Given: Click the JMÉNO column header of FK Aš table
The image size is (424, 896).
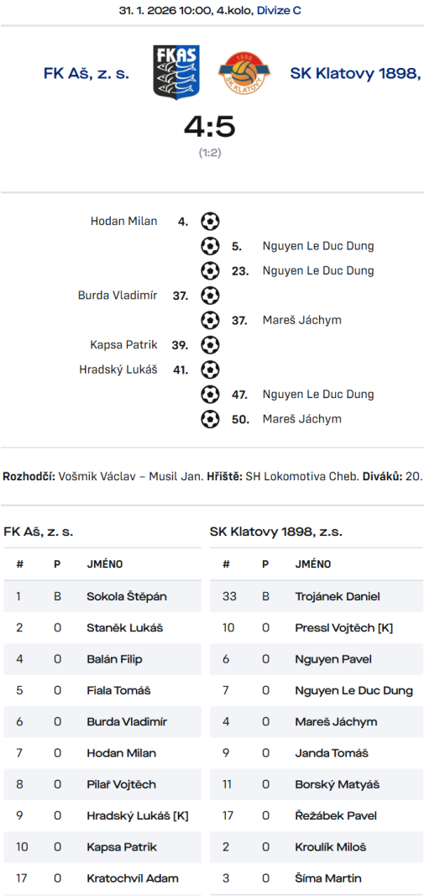Looking at the screenshot, I should pyautogui.click(x=105, y=564).
